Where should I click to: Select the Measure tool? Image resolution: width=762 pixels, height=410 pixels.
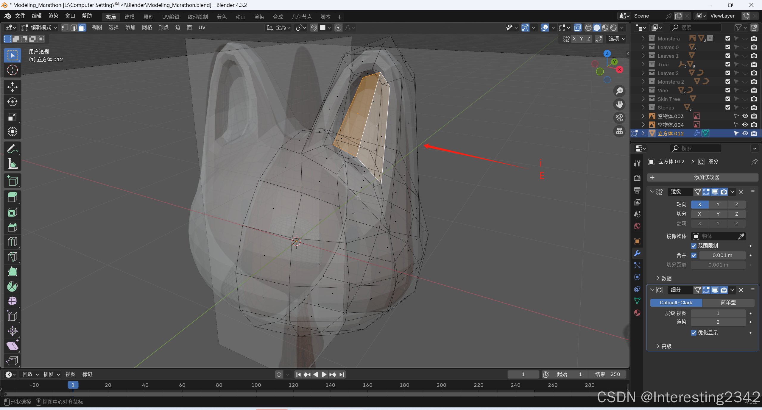[x=12, y=164]
